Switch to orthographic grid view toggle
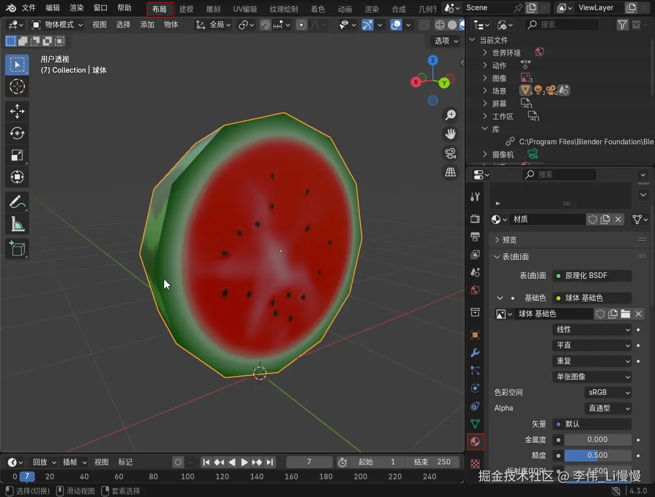This screenshot has width=655, height=497. [x=450, y=172]
